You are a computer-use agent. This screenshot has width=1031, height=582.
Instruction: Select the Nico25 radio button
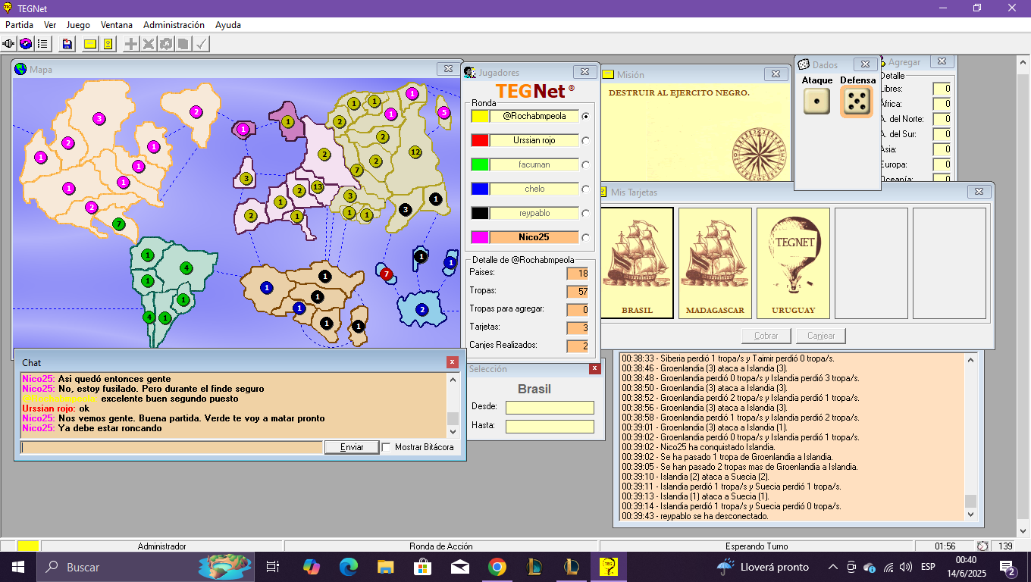[x=585, y=238]
